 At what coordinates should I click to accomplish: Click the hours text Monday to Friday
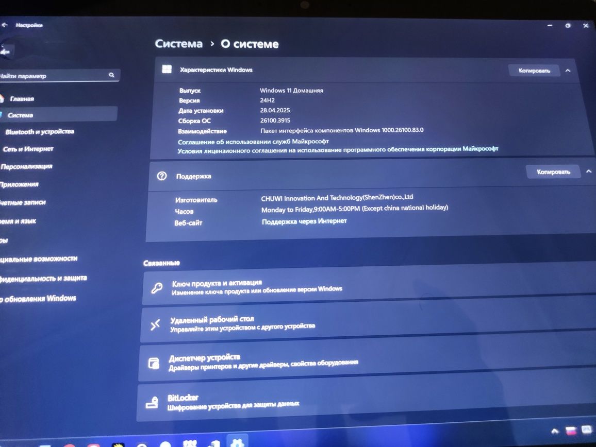point(355,209)
